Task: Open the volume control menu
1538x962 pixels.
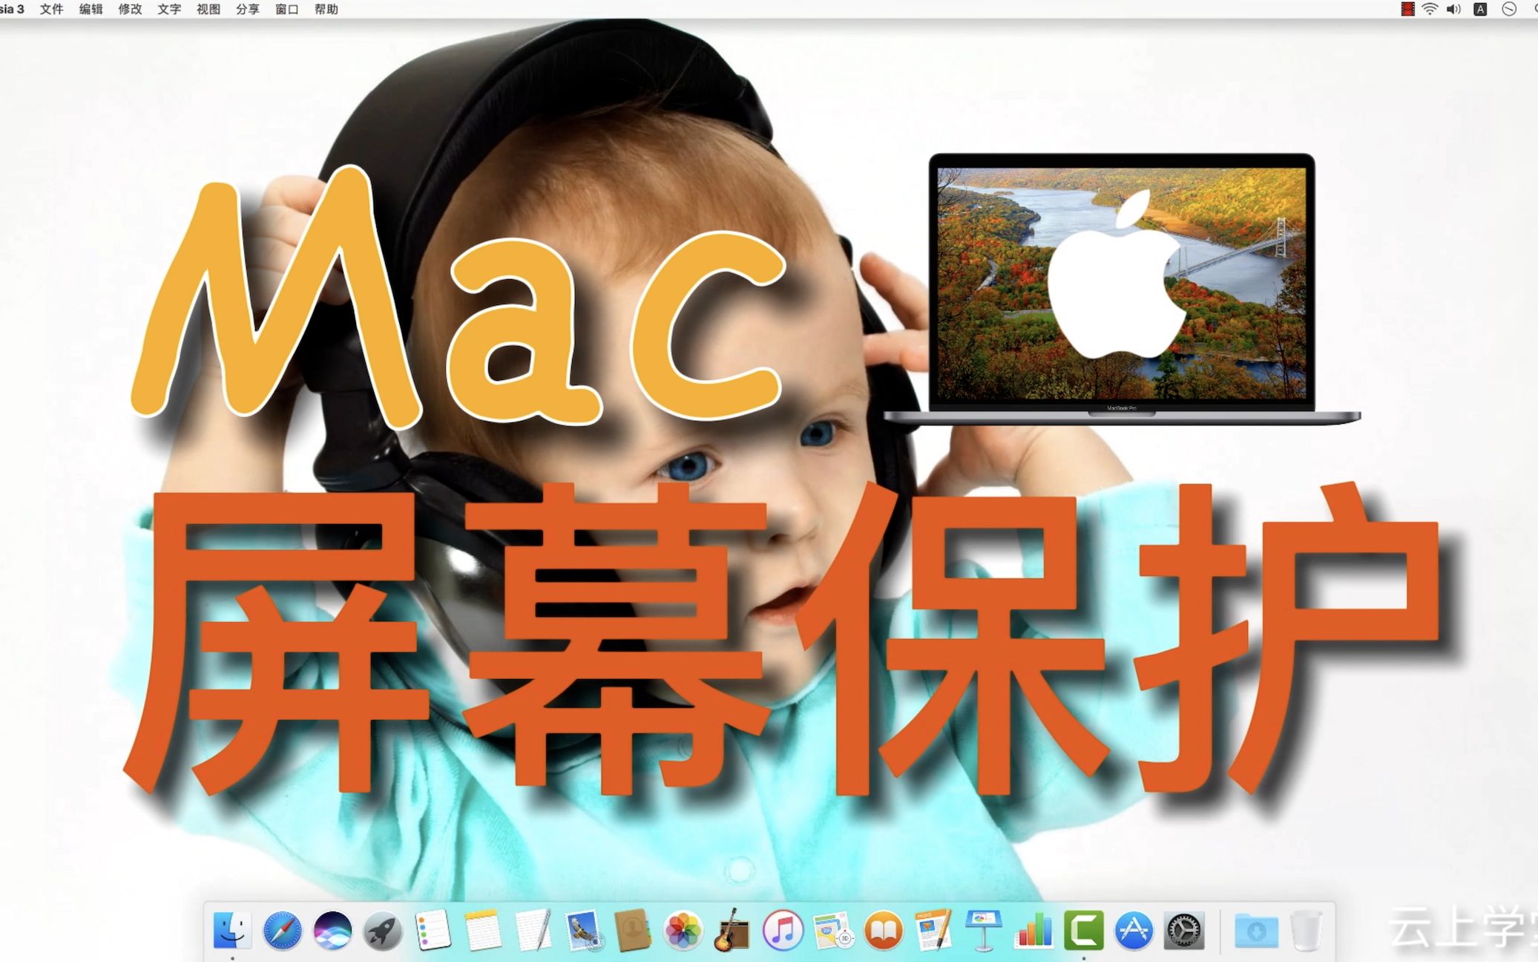Action: coord(1453,9)
